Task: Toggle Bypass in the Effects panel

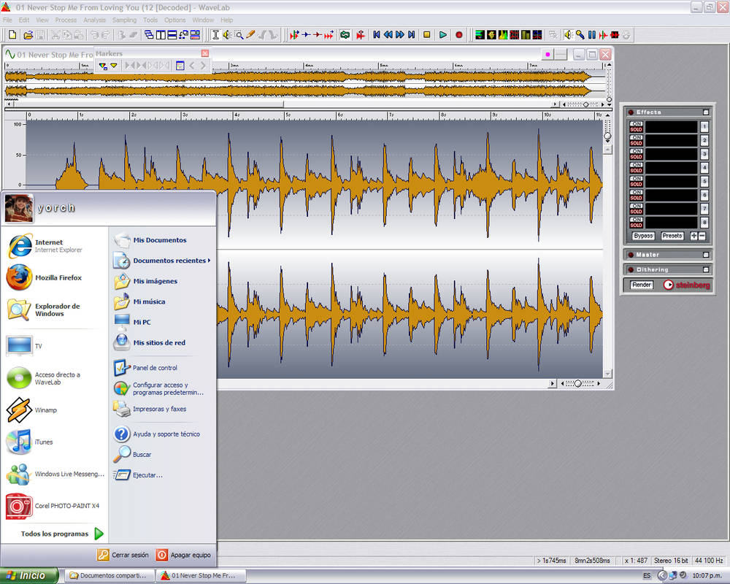Action: click(x=643, y=236)
